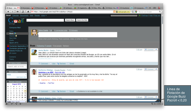Click the red Contactar Applesfera label swatch
The height and width of the screenshot is (112, 191).
point(8,46)
